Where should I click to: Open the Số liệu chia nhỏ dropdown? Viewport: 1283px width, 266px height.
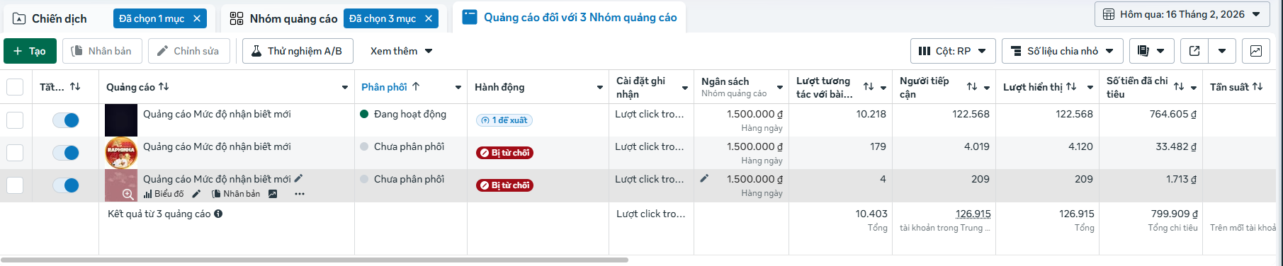click(x=1063, y=51)
